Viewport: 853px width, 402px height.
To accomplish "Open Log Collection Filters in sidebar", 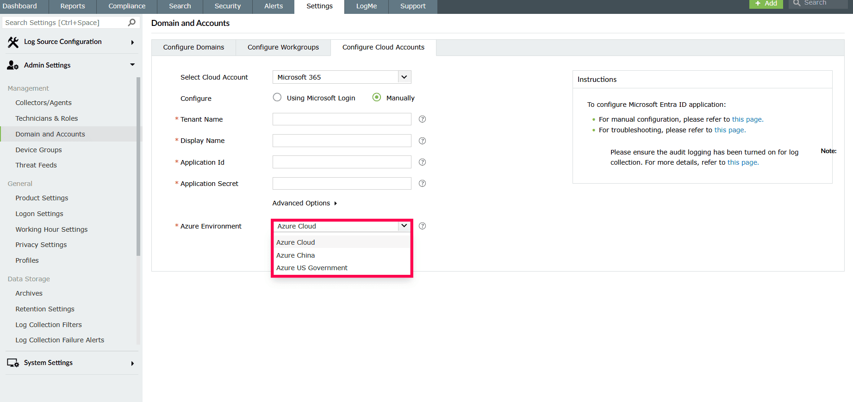I will [x=49, y=325].
